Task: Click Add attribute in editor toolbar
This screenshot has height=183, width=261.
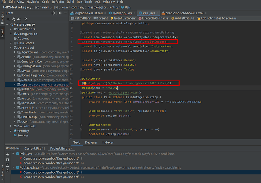Action: 183,18
